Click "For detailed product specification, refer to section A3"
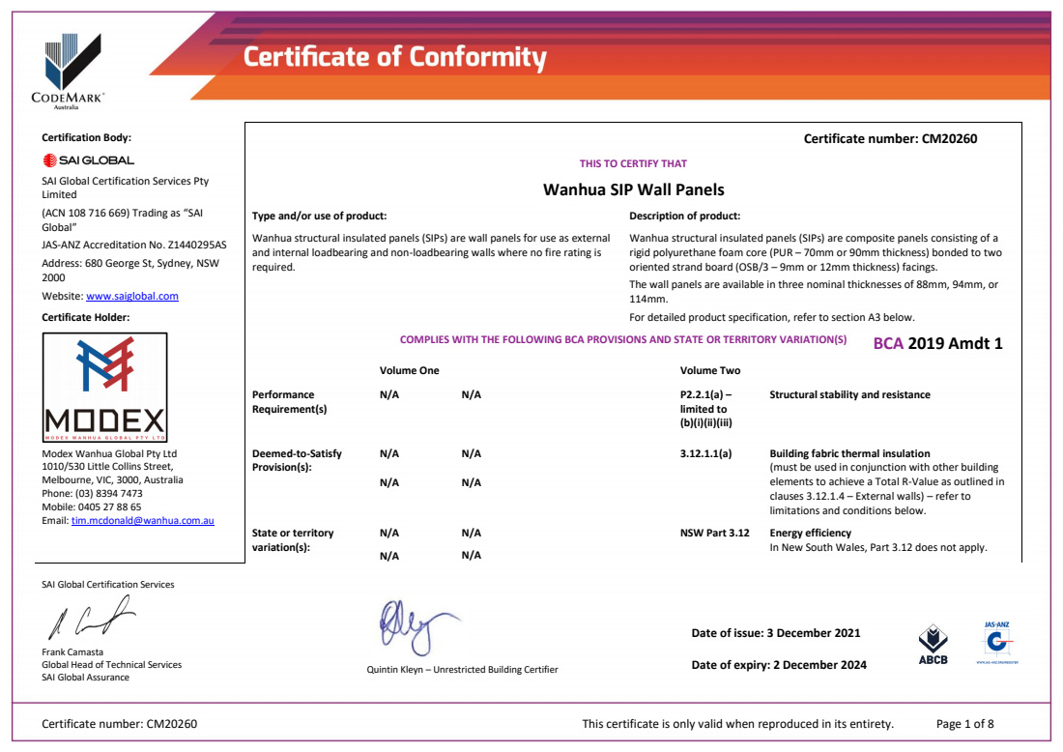This screenshot has width=1063, height=752. point(772,317)
